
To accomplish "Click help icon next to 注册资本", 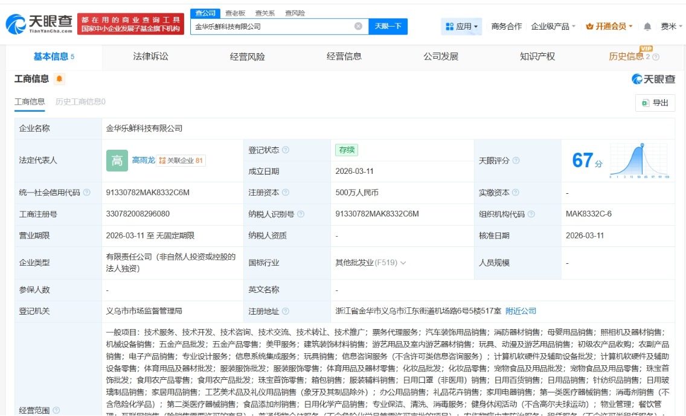I will pyautogui.click(x=286, y=193).
